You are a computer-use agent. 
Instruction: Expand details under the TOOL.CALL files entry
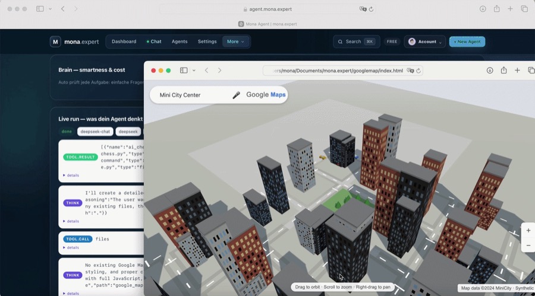(71, 247)
